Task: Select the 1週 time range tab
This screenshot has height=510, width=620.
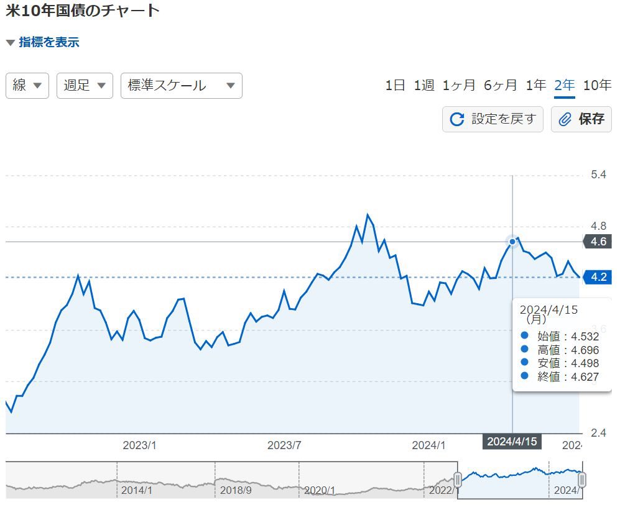Action: [424, 85]
